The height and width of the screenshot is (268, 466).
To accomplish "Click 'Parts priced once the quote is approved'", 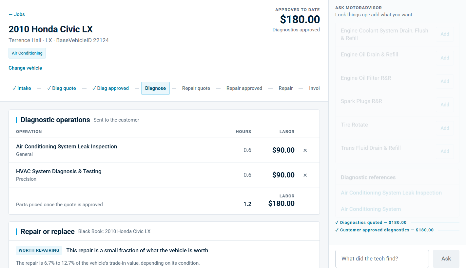I will [x=59, y=205].
